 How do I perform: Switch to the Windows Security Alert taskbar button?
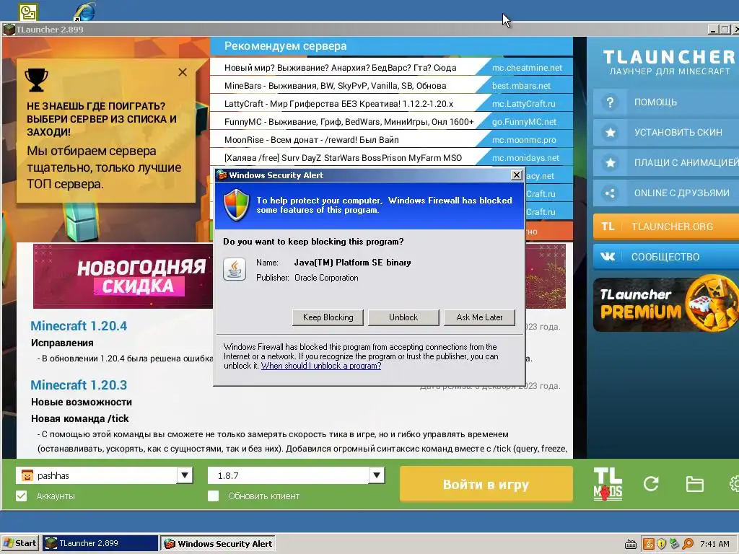[x=218, y=544]
